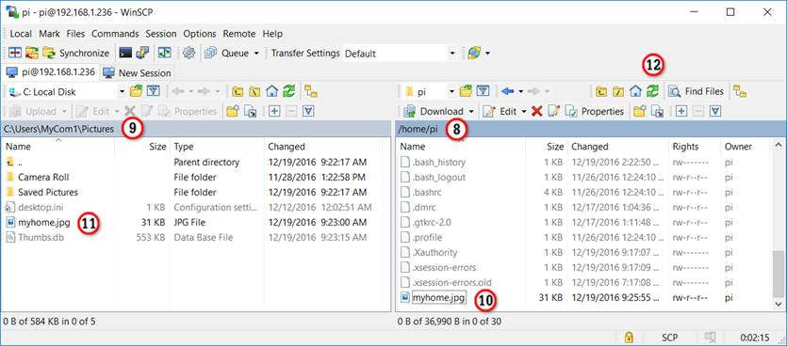Click the Queue toolbar button
The width and height of the screenshot is (787, 346).
(227, 53)
